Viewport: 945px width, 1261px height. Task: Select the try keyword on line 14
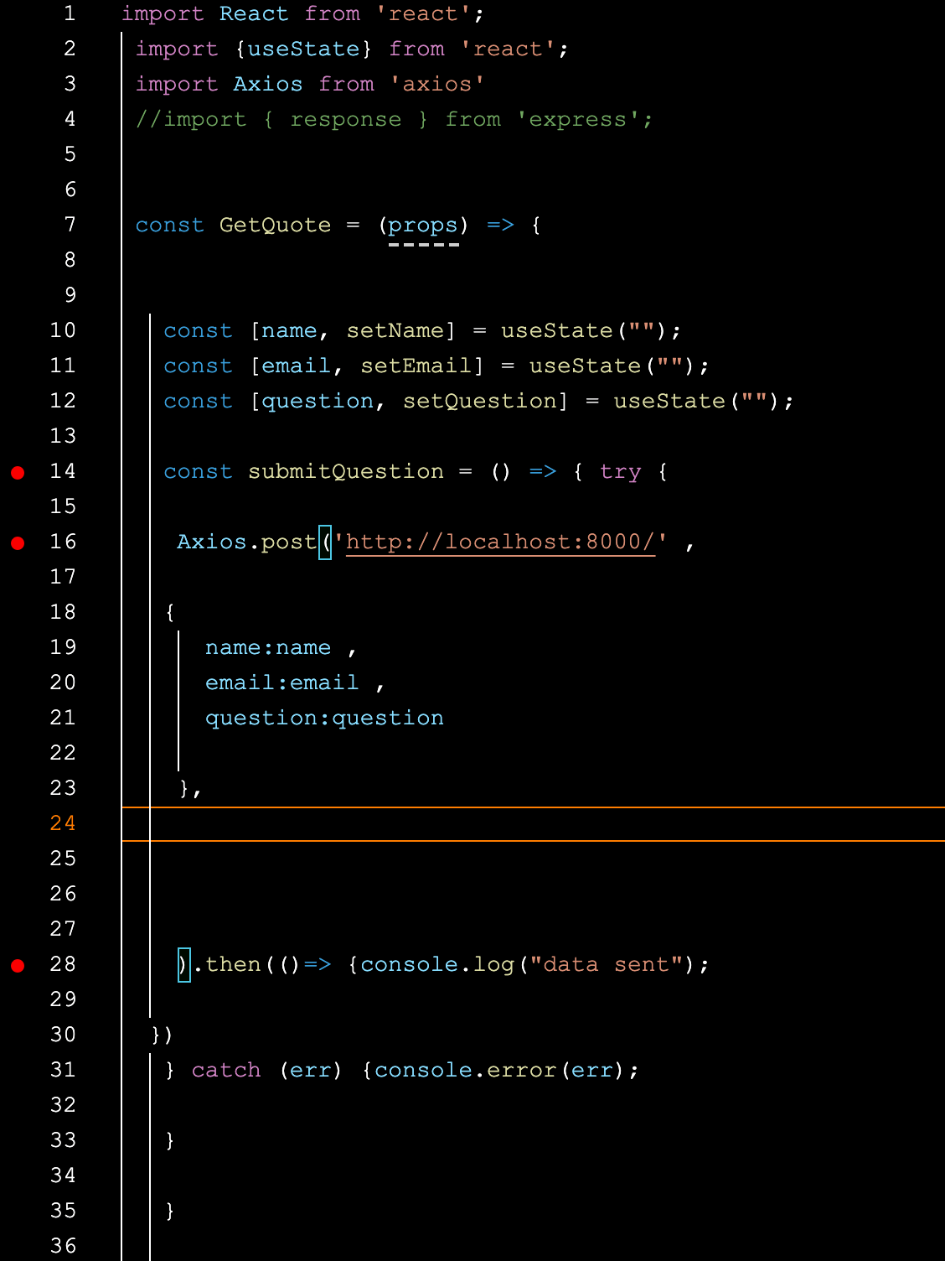[x=620, y=472]
